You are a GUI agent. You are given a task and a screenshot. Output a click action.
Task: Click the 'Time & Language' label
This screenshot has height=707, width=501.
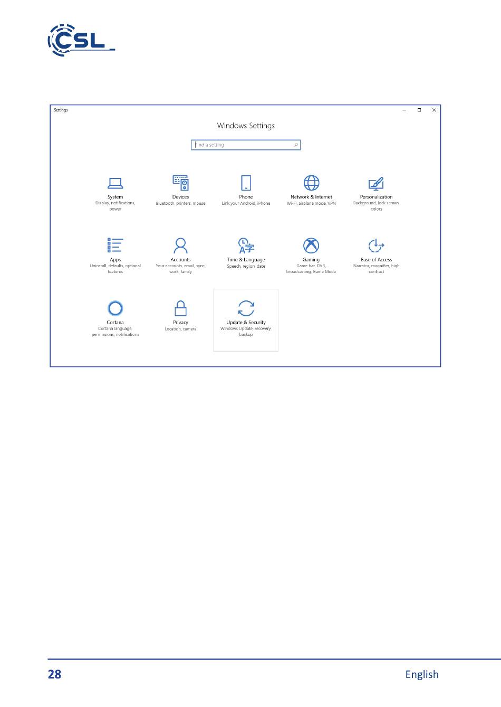pyautogui.click(x=246, y=260)
